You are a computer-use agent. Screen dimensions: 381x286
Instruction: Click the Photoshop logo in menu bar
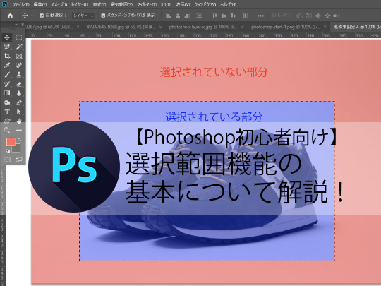(x=5, y=4)
